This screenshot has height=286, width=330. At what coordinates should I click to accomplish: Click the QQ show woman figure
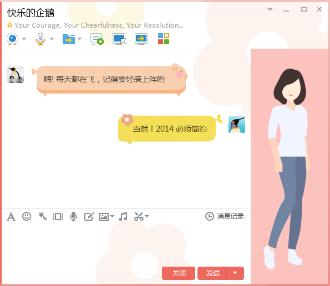[x=288, y=169]
